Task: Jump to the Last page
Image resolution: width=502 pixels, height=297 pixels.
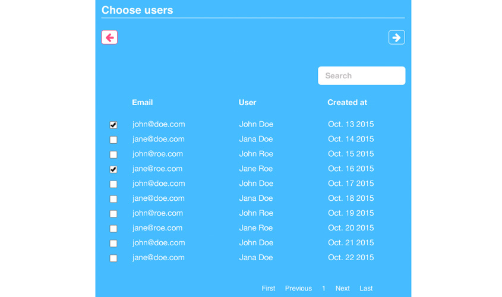Action: 366,288
